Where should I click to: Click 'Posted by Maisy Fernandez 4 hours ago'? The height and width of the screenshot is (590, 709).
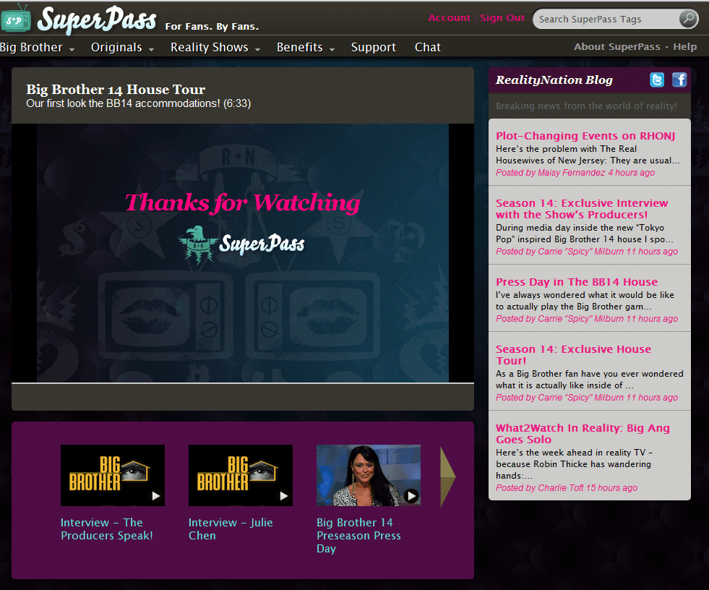click(x=575, y=172)
